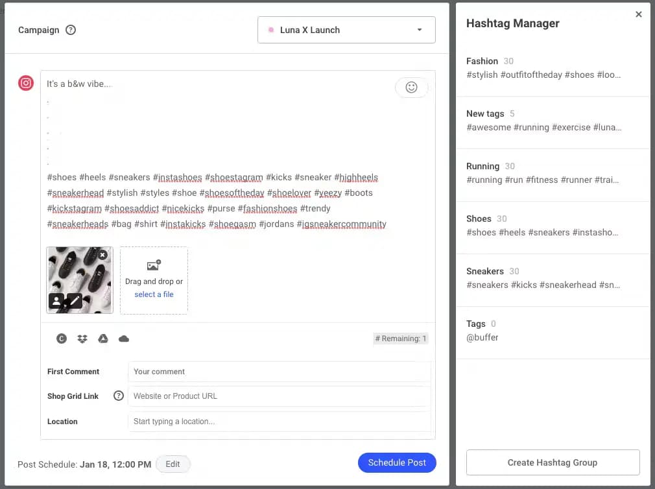655x489 pixels.
Task: Open the Shop Grid Link help icon
Action: (117, 396)
